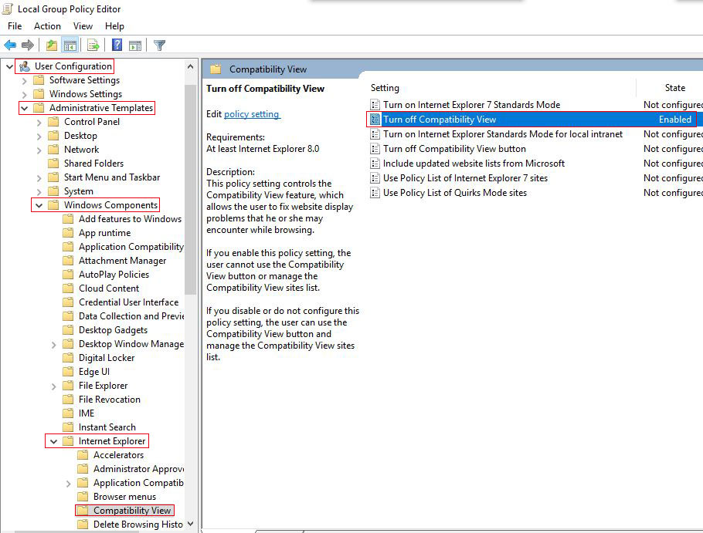Open the View menu
Screen dimensions: 703x533
click(x=83, y=26)
